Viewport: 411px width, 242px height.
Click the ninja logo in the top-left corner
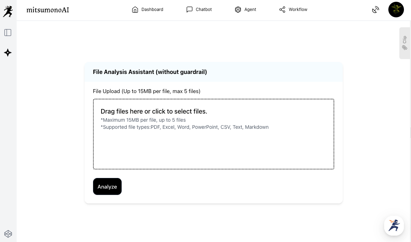click(x=8, y=11)
